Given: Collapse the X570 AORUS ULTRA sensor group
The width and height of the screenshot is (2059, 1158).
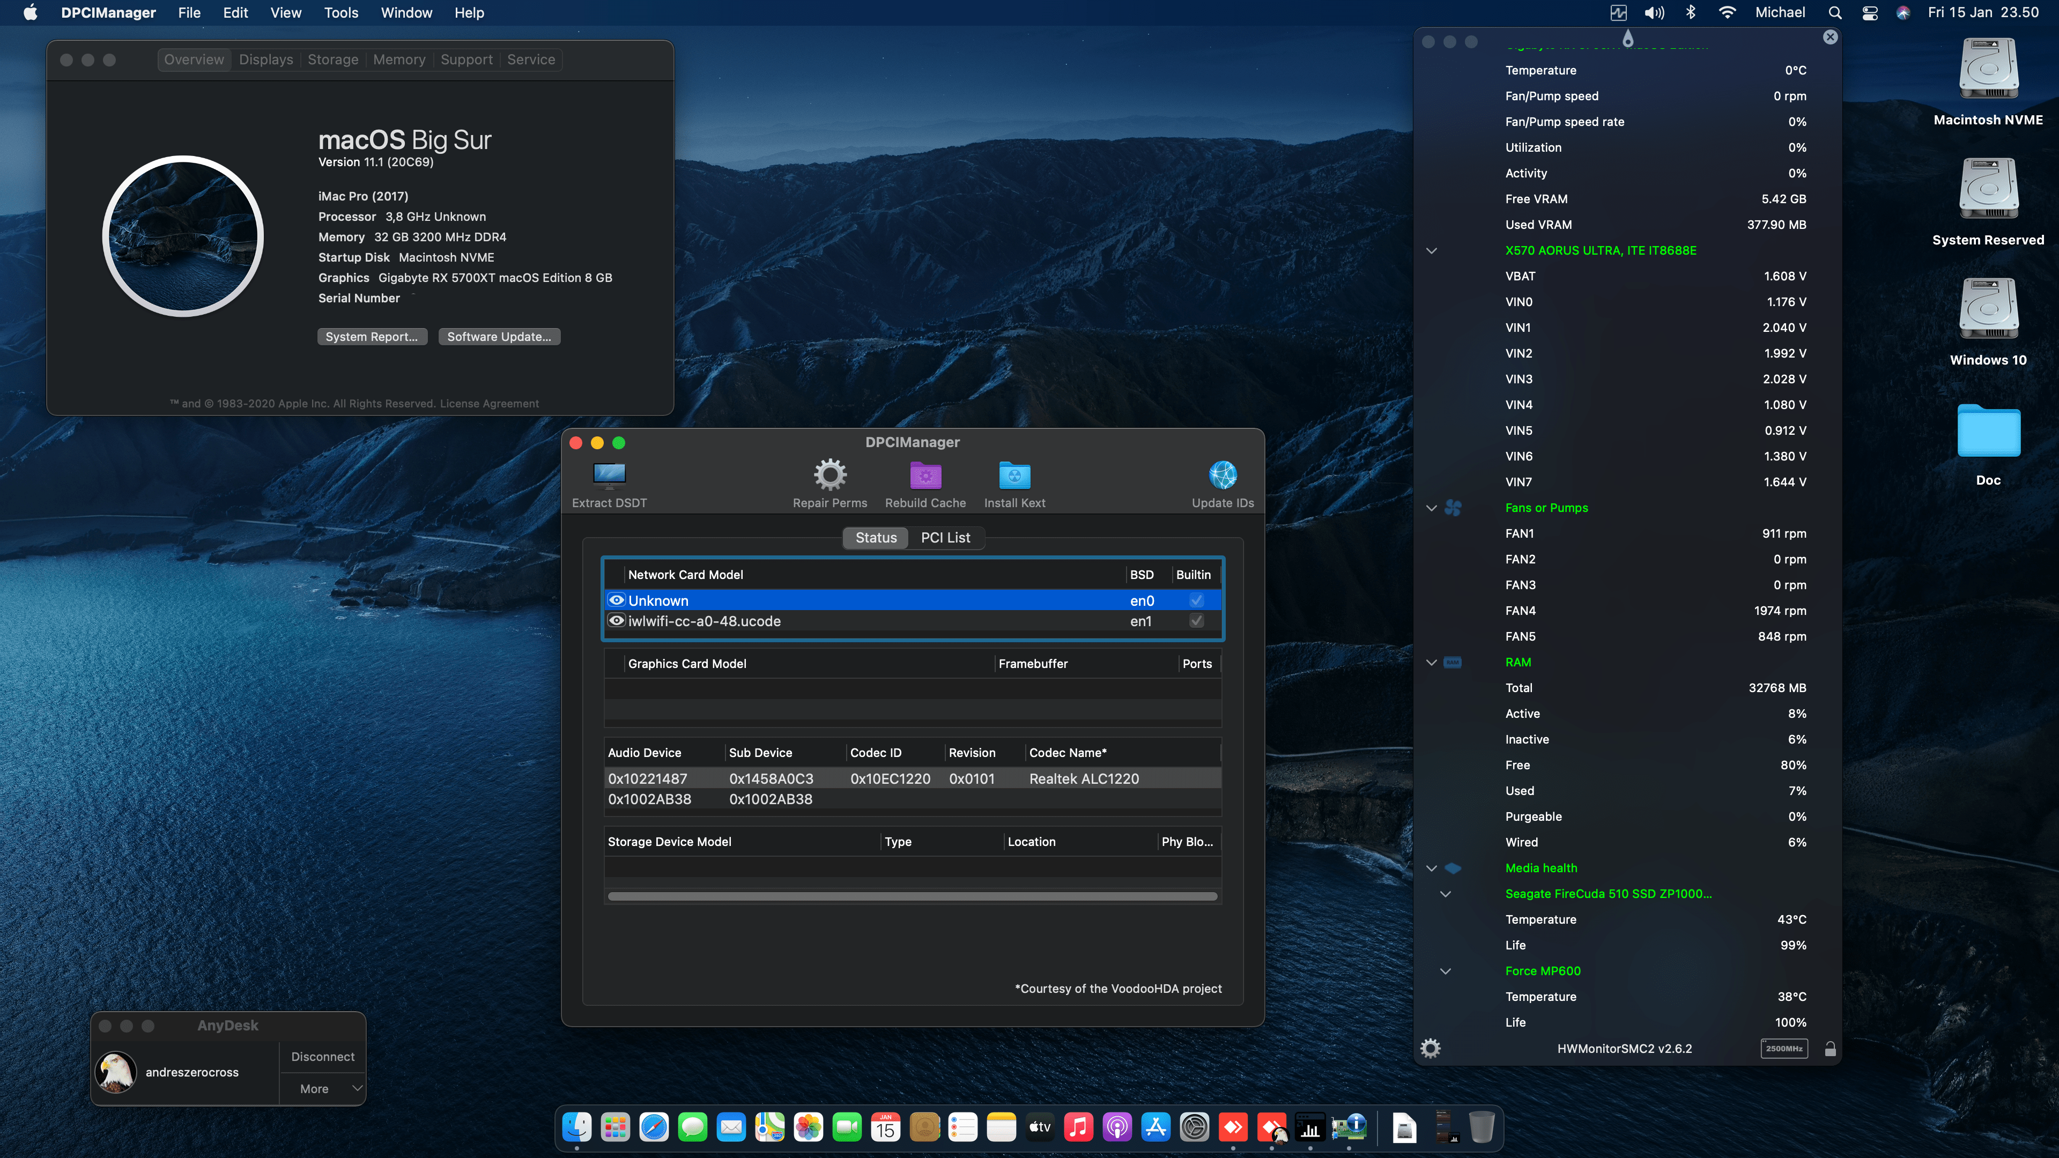Looking at the screenshot, I should [x=1432, y=251].
